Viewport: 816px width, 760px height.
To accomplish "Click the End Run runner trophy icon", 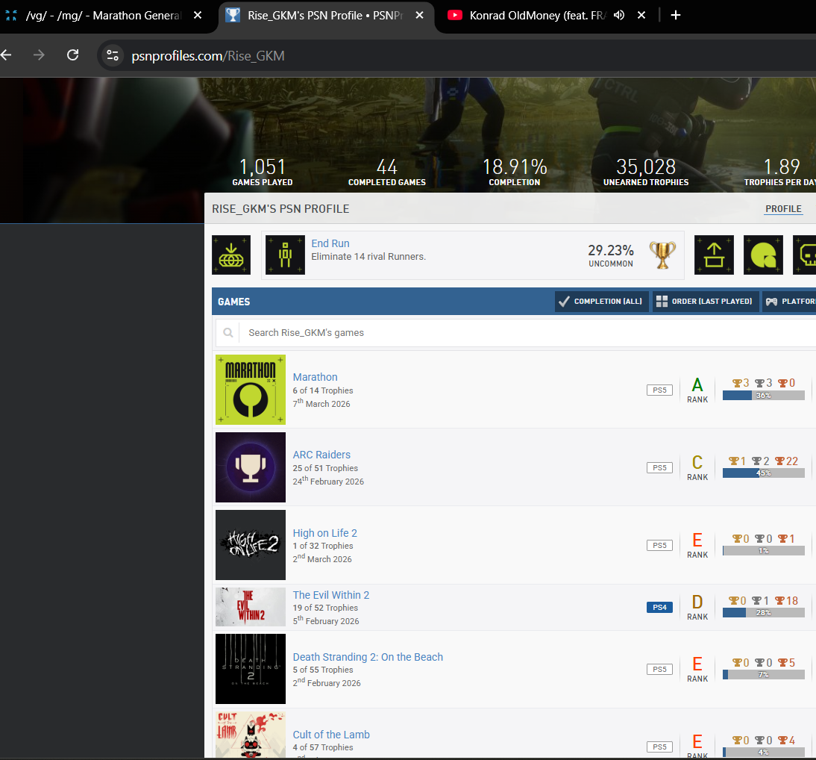I will click(x=285, y=255).
